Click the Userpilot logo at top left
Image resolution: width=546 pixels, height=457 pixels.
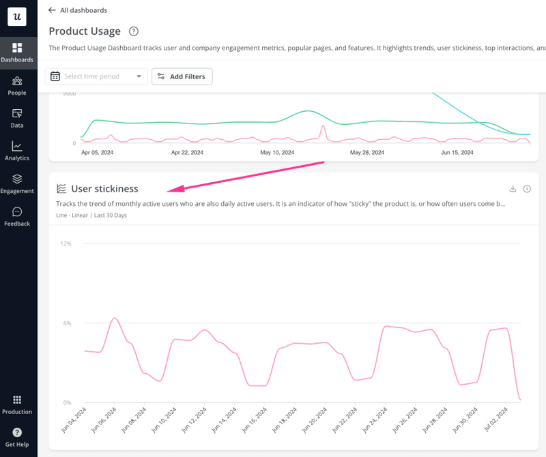point(17,17)
